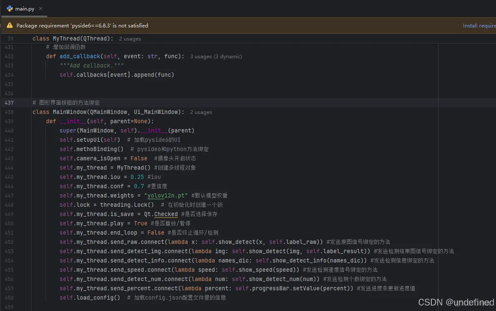This screenshot has height=311, width=496.
Task: Click 'self.camera_isOpen = False' line
Action: point(104,158)
